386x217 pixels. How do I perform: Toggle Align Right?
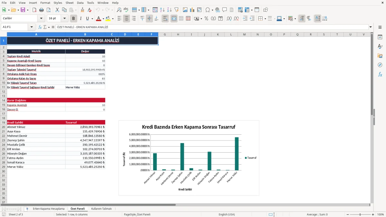click(x=133, y=19)
